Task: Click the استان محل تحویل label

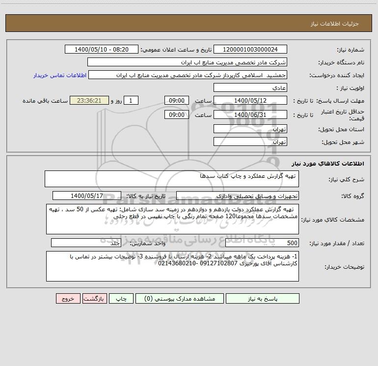Action: coord(341,130)
